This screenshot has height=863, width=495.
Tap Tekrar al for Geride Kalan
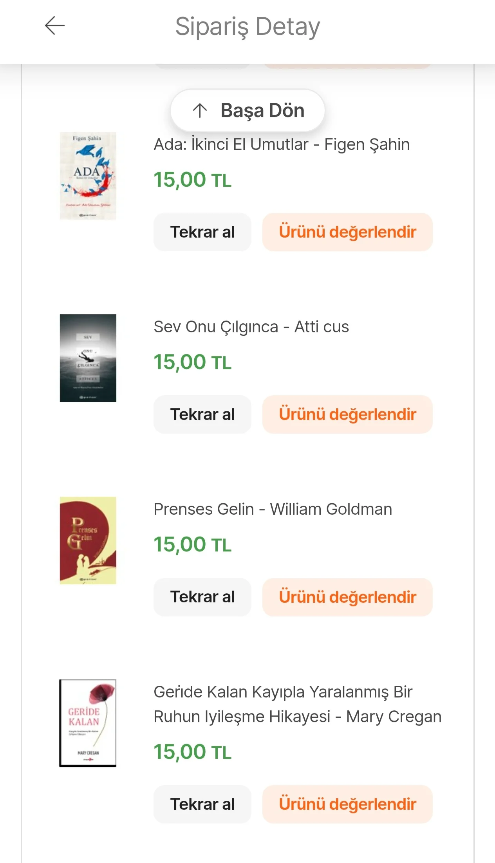click(x=202, y=804)
